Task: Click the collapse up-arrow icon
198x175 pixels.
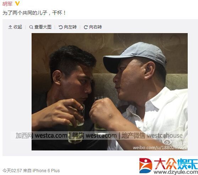Action: (x=10, y=27)
